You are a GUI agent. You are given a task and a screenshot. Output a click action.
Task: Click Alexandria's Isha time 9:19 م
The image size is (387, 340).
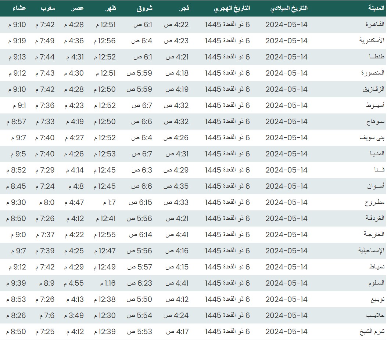coord(16,41)
